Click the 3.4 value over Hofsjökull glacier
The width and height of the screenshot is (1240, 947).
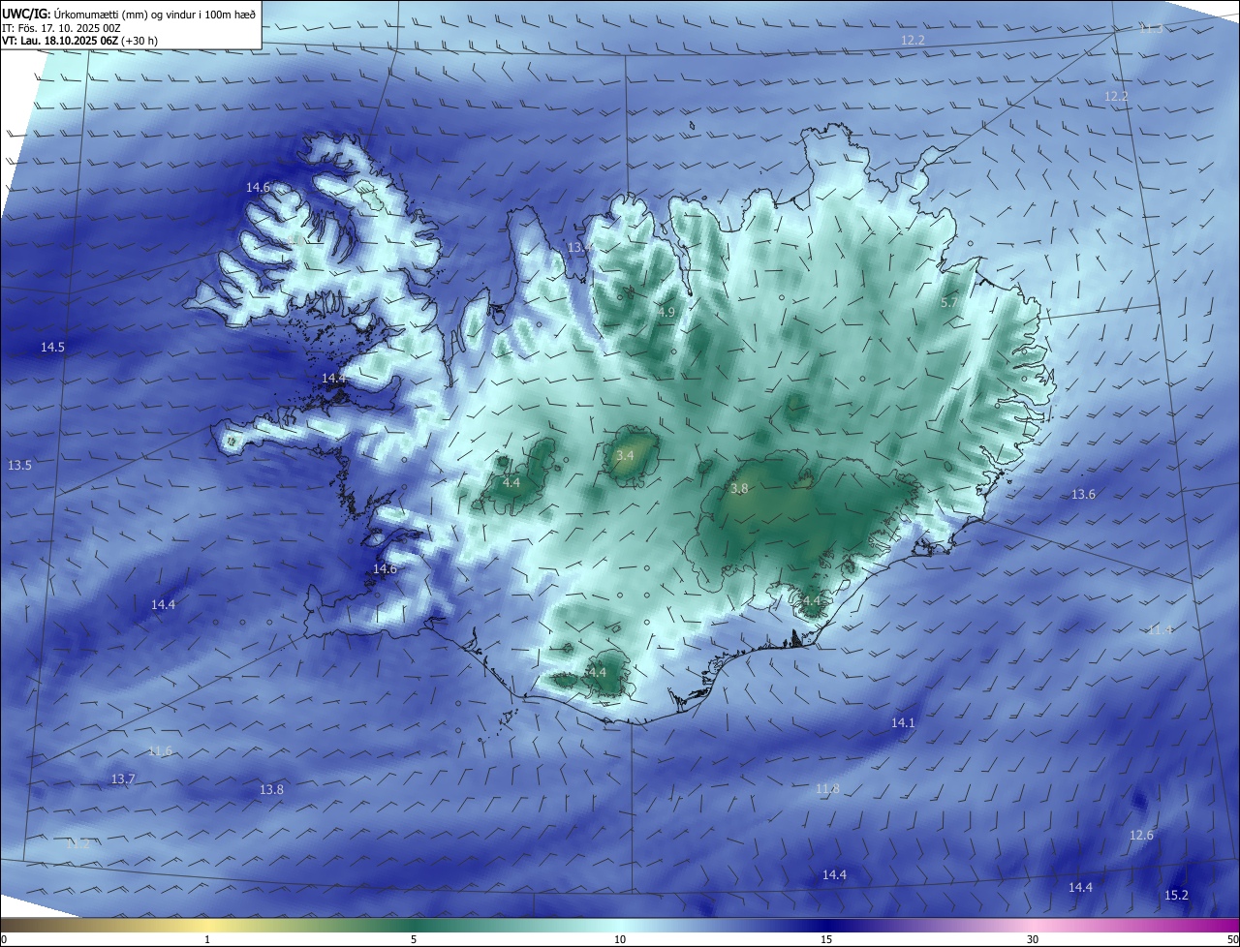point(625,455)
